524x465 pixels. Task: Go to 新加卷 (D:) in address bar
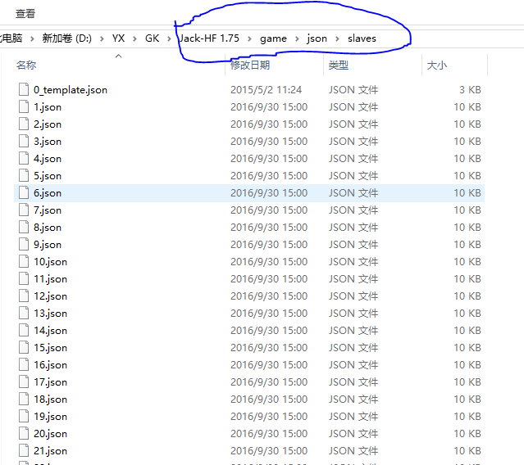pyautogui.click(x=67, y=38)
